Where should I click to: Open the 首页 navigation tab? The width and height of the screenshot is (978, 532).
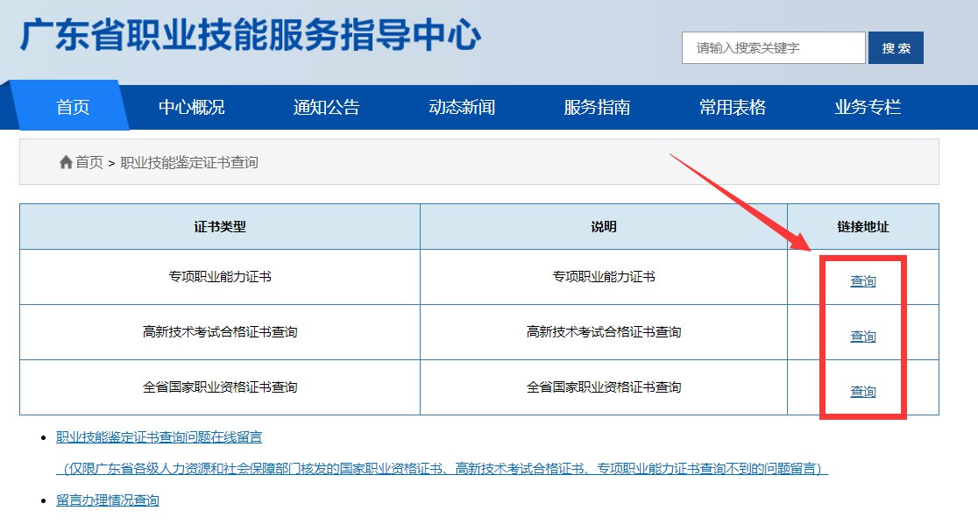point(73,107)
